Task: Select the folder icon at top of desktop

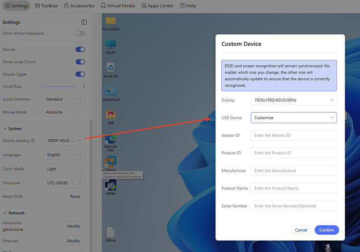Action: point(110,21)
